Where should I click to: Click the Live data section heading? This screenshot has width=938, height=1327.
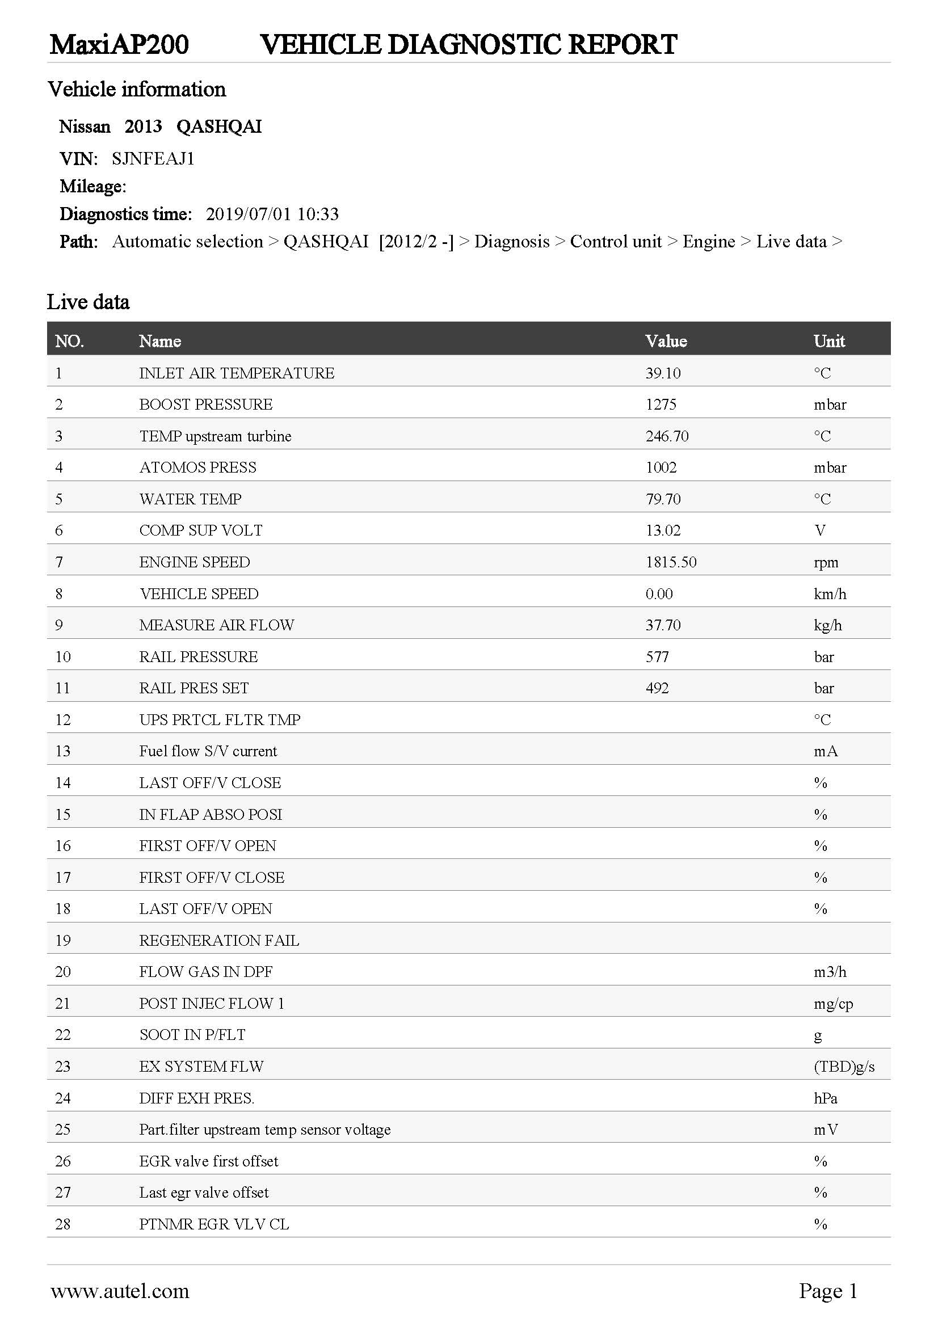pyautogui.click(x=89, y=302)
